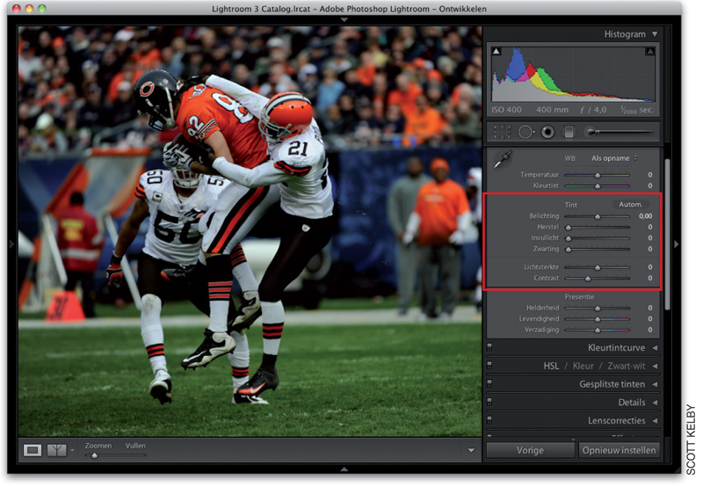Click the Belichting value 0,00
Image resolution: width=703 pixels, height=487 pixels.
pos(645,216)
